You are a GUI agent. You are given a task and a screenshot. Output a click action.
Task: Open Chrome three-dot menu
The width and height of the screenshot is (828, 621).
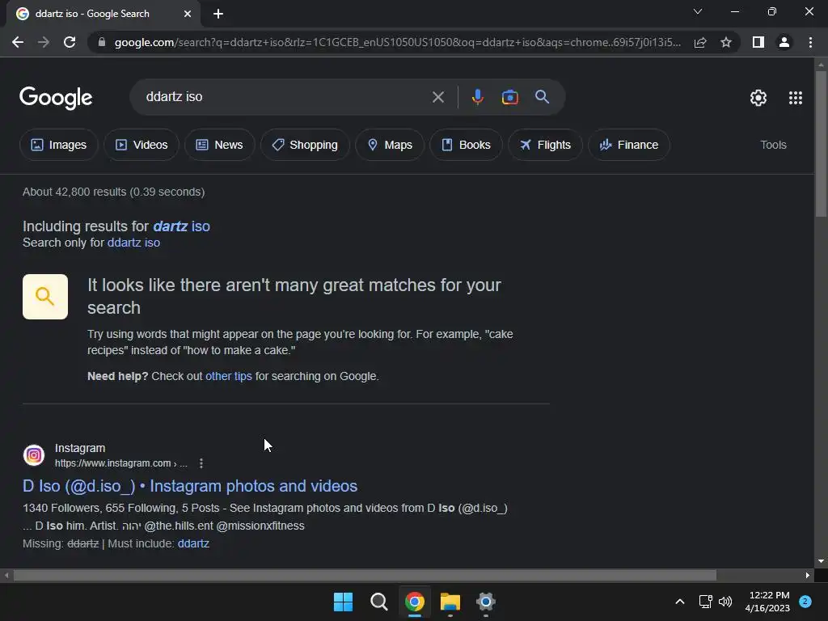(810, 42)
